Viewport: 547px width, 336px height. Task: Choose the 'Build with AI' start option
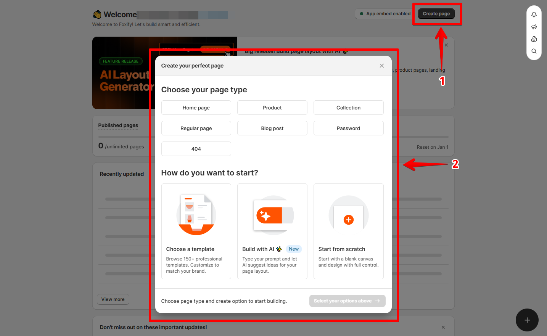click(x=272, y=231)
